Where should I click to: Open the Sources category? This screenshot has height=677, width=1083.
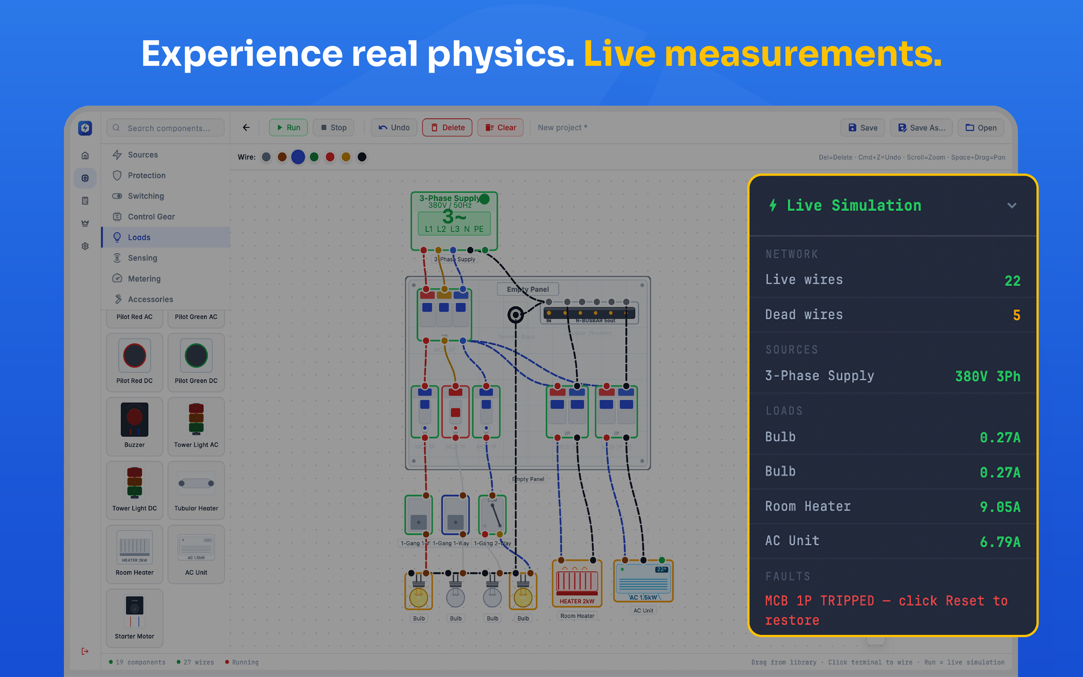click(166, 155)
